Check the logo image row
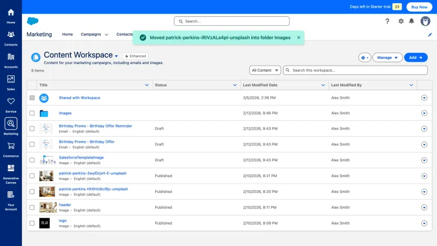The height and width of the screenshot is (246, 437). click(x=32, y=223)
